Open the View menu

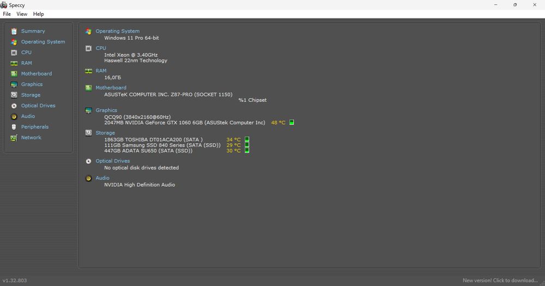(x=22, y=14)
